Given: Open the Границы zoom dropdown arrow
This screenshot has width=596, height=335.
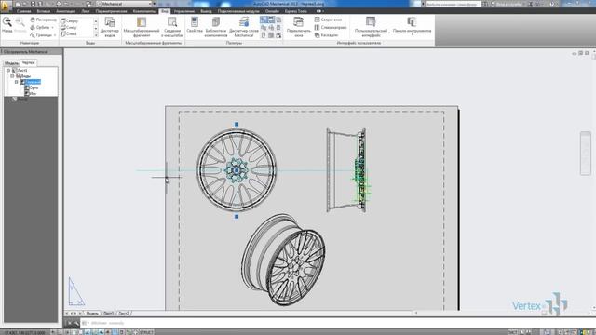Looking at the screenshot, I should (55, 35).
